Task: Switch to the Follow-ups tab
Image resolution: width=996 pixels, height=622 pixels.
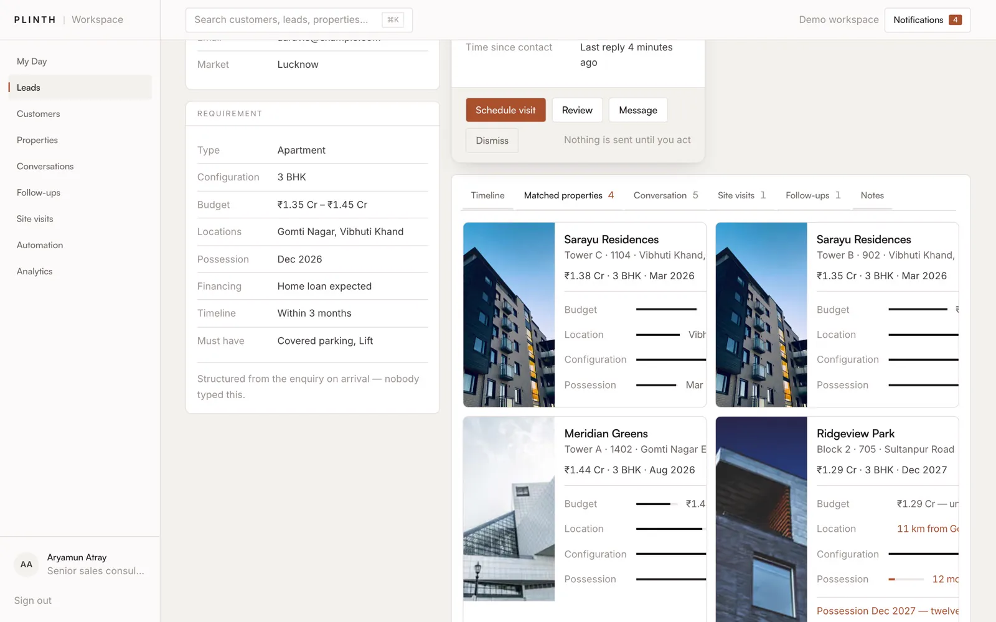Action: (813, 195)
